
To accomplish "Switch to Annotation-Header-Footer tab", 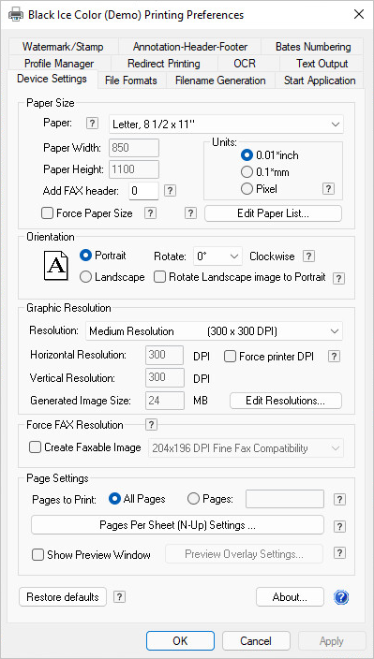I will (189, 47).
